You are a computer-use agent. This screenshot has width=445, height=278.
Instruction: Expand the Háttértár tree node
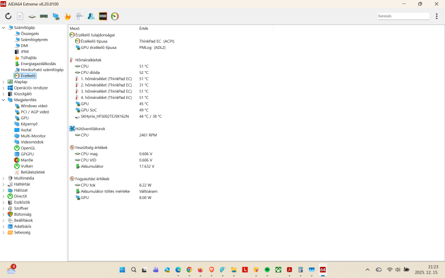point(3,184)
